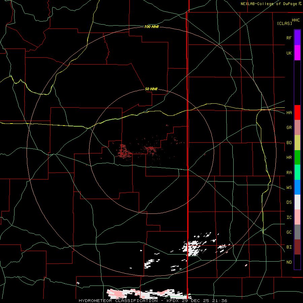The image size is (303, 303).
Task: Click the HA legend label
Action: click(289, 113)
